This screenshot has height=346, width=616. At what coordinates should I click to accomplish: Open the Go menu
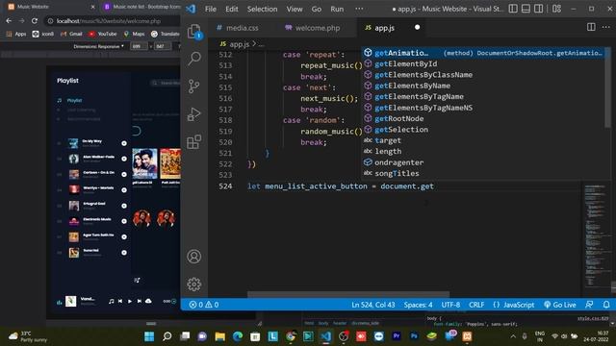pyautogui.click(x=317, y=9)
